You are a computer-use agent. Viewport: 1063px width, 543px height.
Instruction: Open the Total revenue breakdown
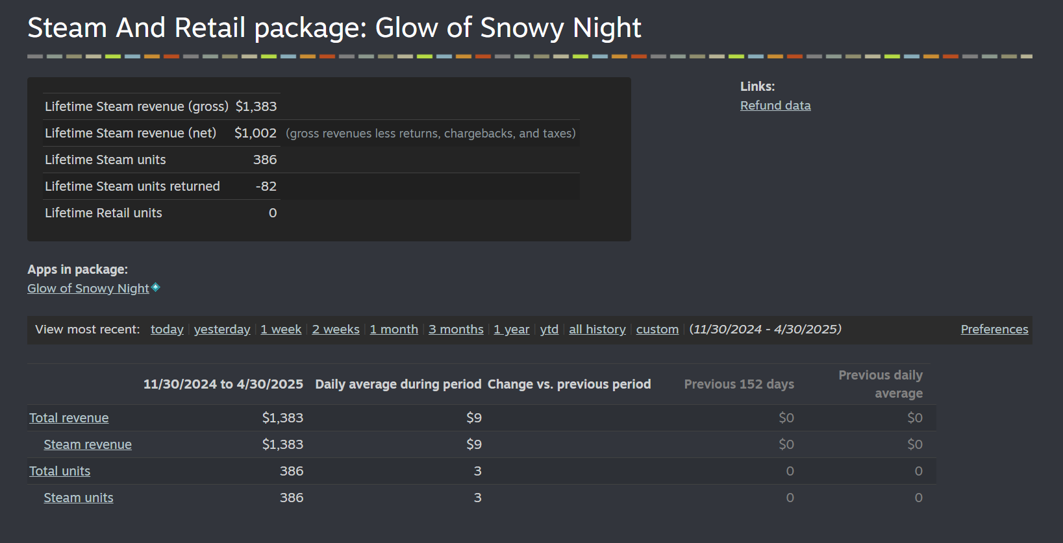69,418
